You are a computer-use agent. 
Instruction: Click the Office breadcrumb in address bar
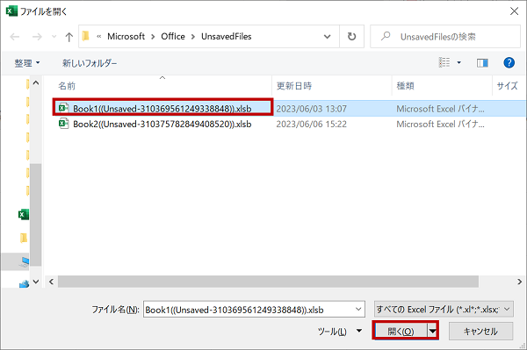point(173,36)
